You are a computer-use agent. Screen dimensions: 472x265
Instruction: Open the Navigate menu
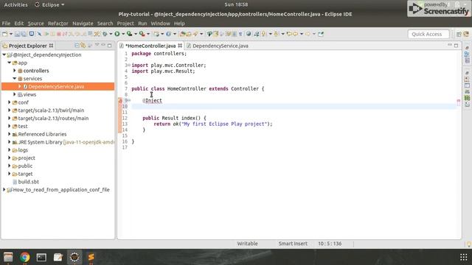pyautogui.click(x=83, y=24)
